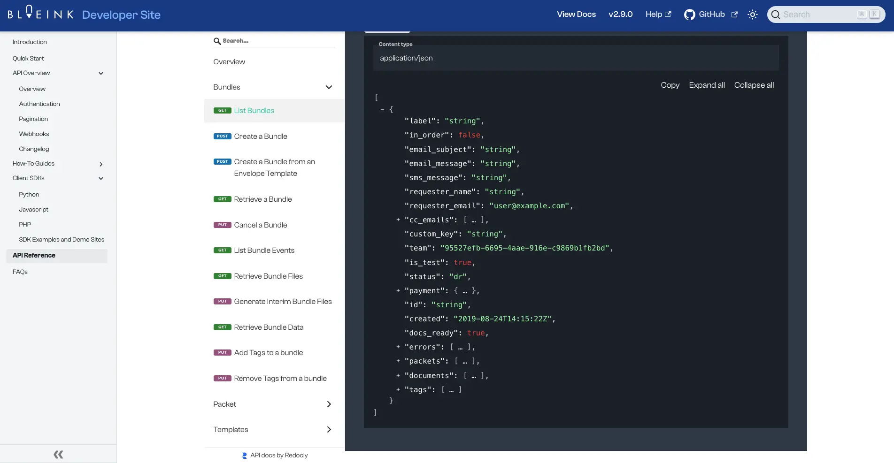Select Remove Tags from a bundle endpoint
Screen dimensions: 894x463
click(x=280, y=379)
